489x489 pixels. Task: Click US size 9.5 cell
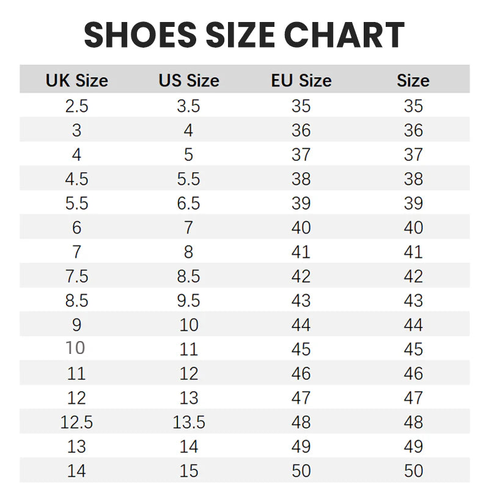click(x=188, y=301)
